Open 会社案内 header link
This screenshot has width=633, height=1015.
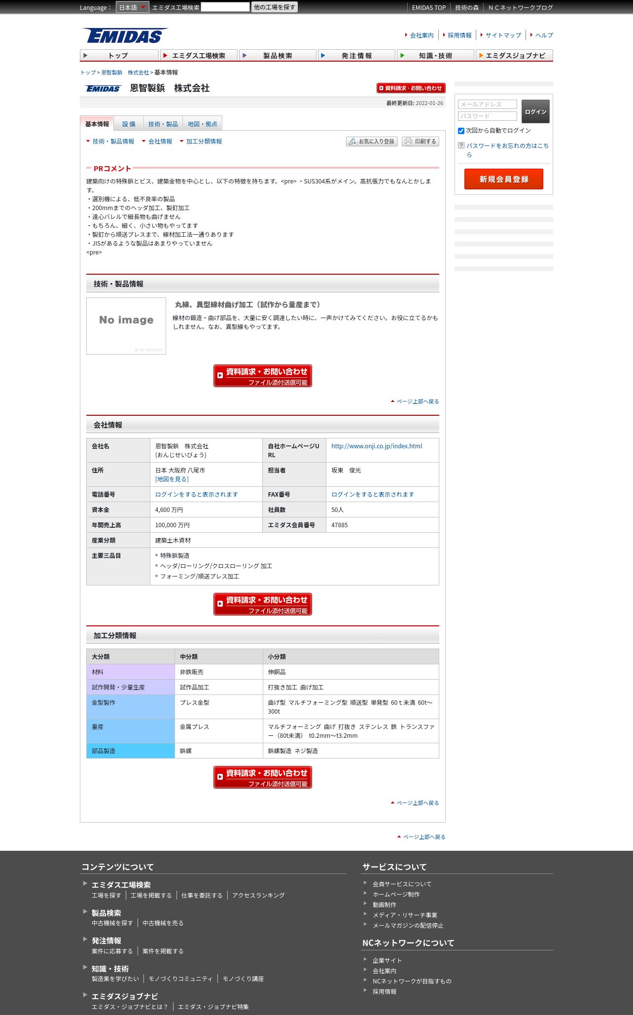422,36
